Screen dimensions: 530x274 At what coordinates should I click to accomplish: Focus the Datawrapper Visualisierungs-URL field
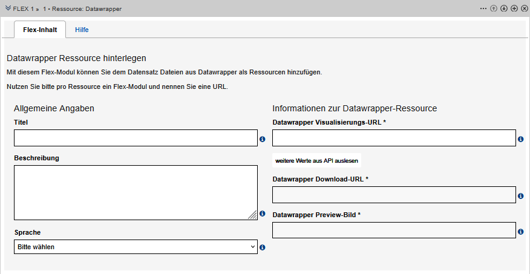click(394, 138)
